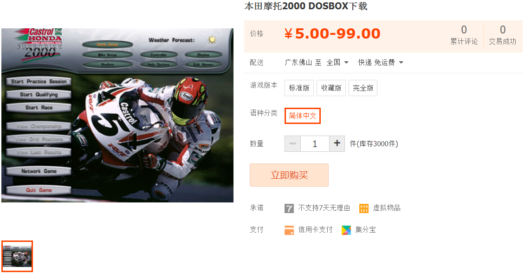Click the 虚拟物品 label text
The width and height of the screenshot is (525, 273).
pos(387,208)
